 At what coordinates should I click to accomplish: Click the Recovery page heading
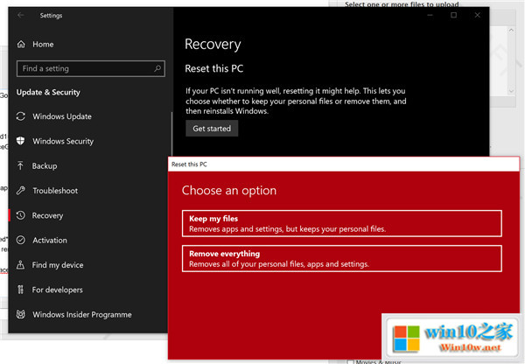(x=213, y=45)
